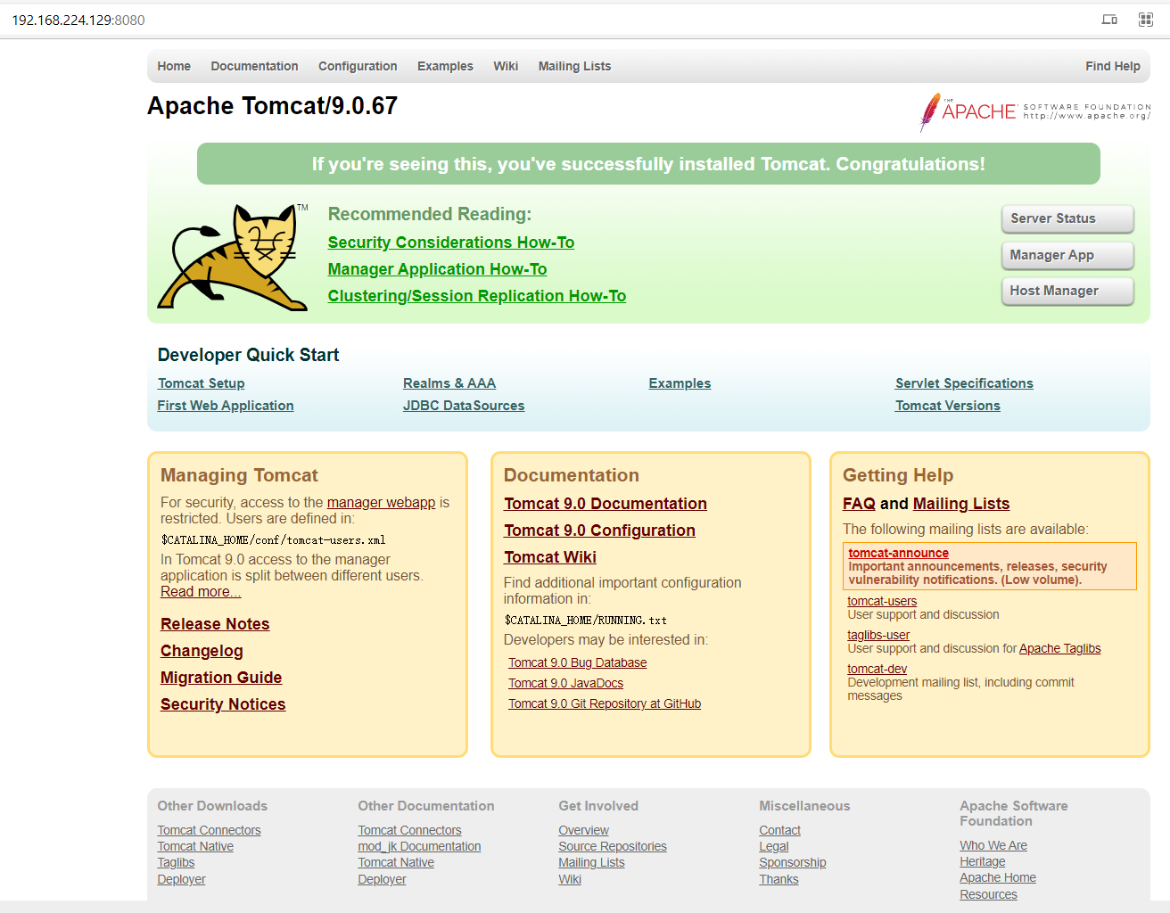This screenshot has height=913, width=1170.
Task: Follow the Apache Taglibs link
Action: point(1060,648)
